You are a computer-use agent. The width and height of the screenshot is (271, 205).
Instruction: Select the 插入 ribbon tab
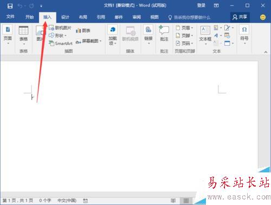tap(48, 17)
